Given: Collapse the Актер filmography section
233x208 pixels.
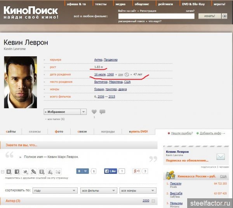Looking at the screenshot, I should pyautogui.click(x=153, y=201).
